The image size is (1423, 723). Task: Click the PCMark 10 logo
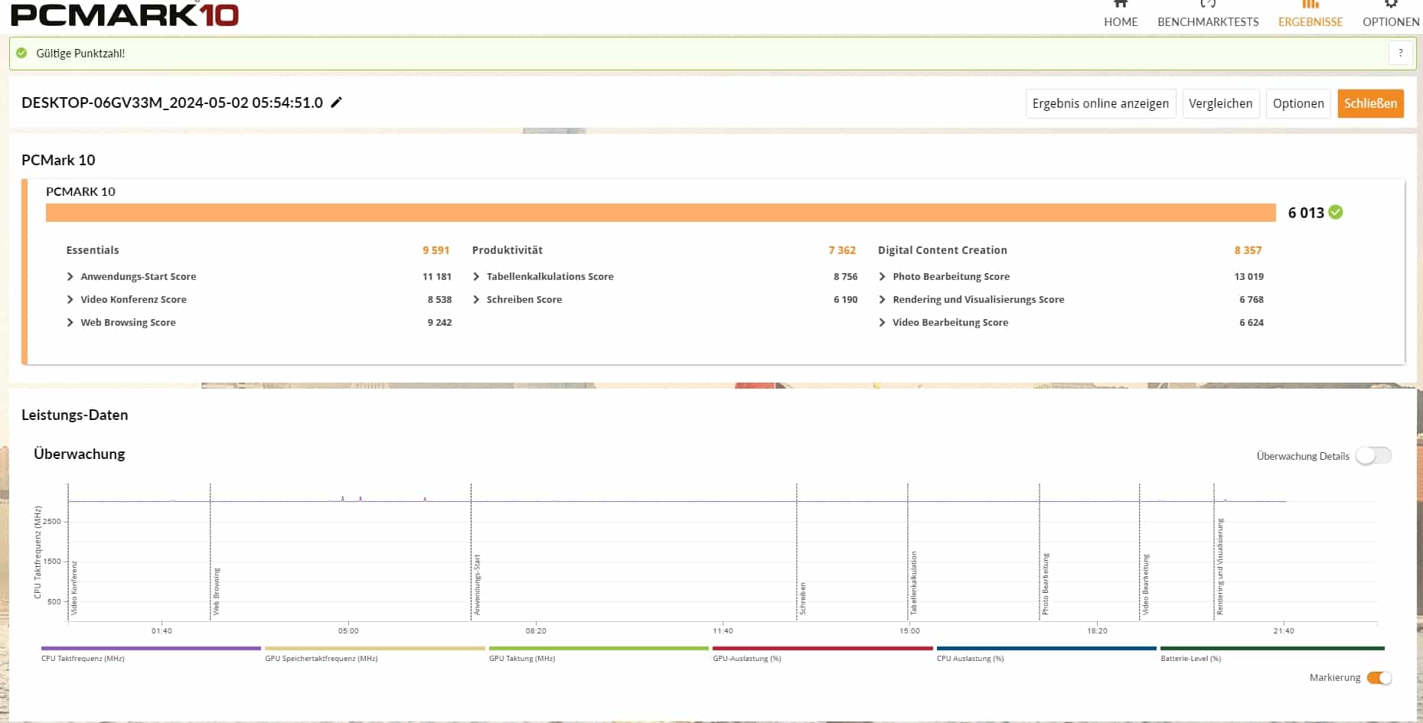[x=125, y=15]
